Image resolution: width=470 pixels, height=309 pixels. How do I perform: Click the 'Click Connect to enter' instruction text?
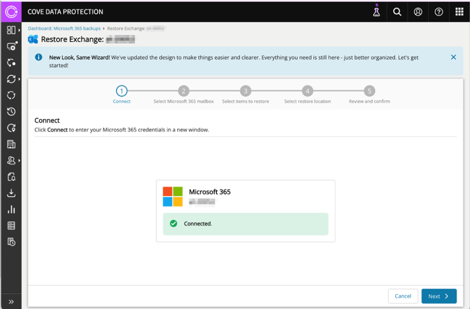click(122, 130)
